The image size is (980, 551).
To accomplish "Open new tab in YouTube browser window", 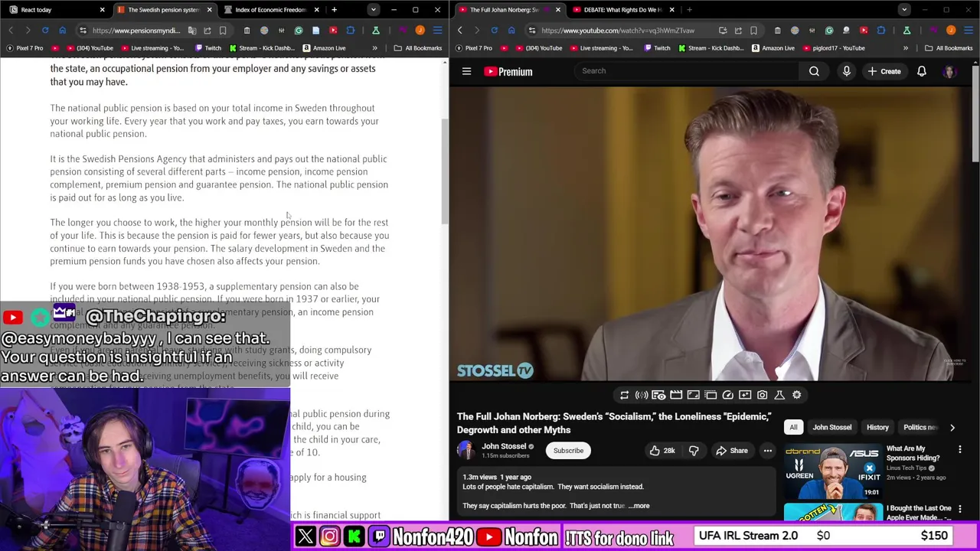I will 689,10.
